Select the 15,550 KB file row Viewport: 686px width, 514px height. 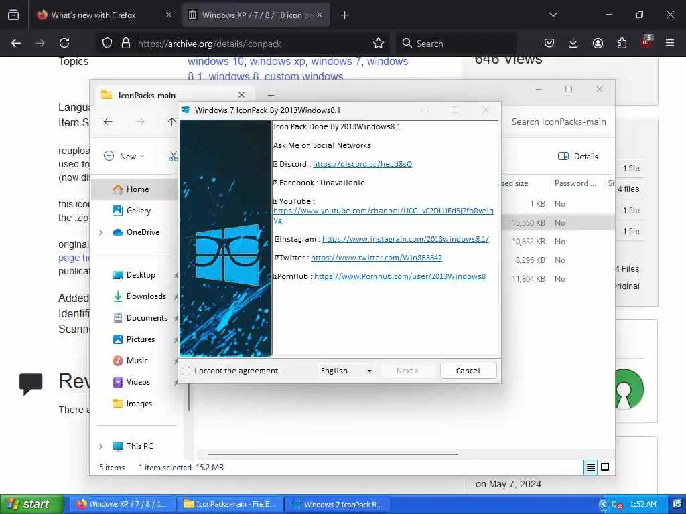[558, 223]
